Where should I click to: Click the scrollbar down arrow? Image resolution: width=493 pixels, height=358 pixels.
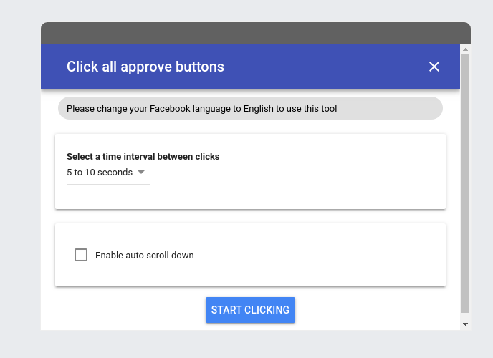[x=465, y=324]
